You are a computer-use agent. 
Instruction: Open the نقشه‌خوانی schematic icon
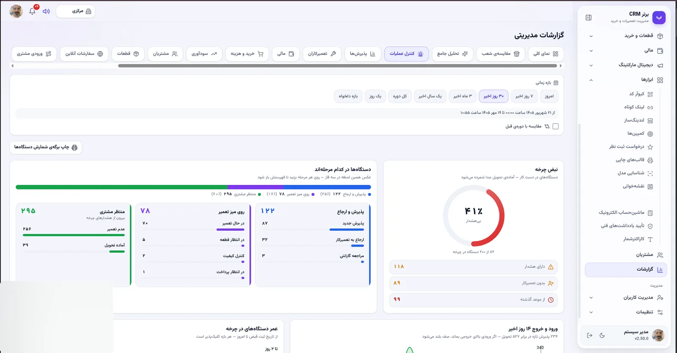tap(650, 186)
